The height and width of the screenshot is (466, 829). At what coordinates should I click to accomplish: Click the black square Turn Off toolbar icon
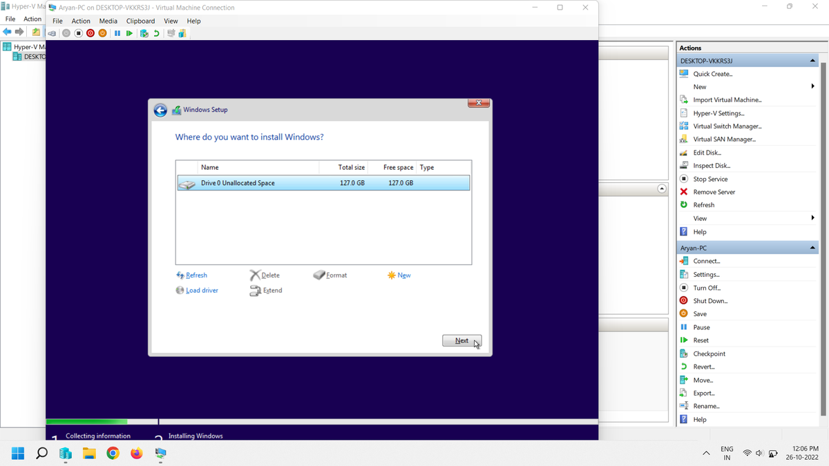pyautogui.click(x=78, y=33)
